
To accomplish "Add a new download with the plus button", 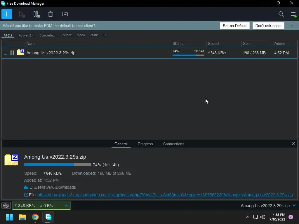I will (7, 14).
